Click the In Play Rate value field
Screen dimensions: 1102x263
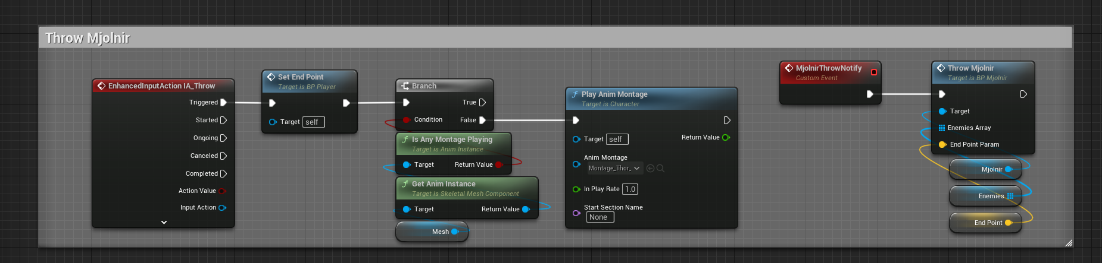coord(630,189)
